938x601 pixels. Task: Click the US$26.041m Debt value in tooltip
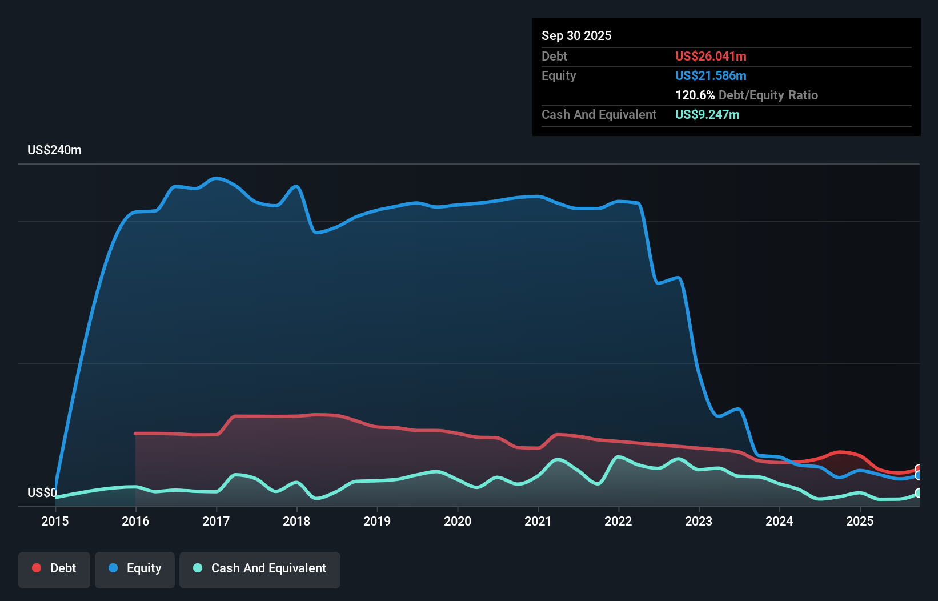711,56
